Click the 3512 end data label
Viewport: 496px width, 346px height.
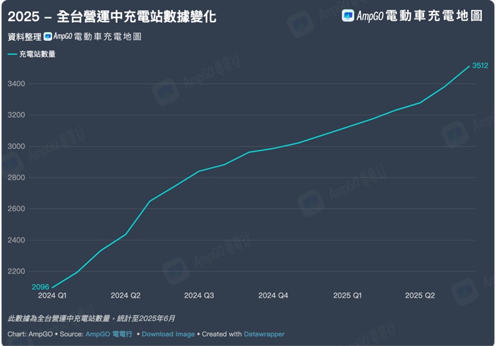[480, 66]
